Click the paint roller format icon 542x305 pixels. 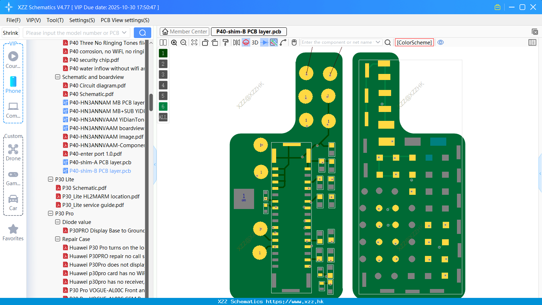click(x=226, y=42)
